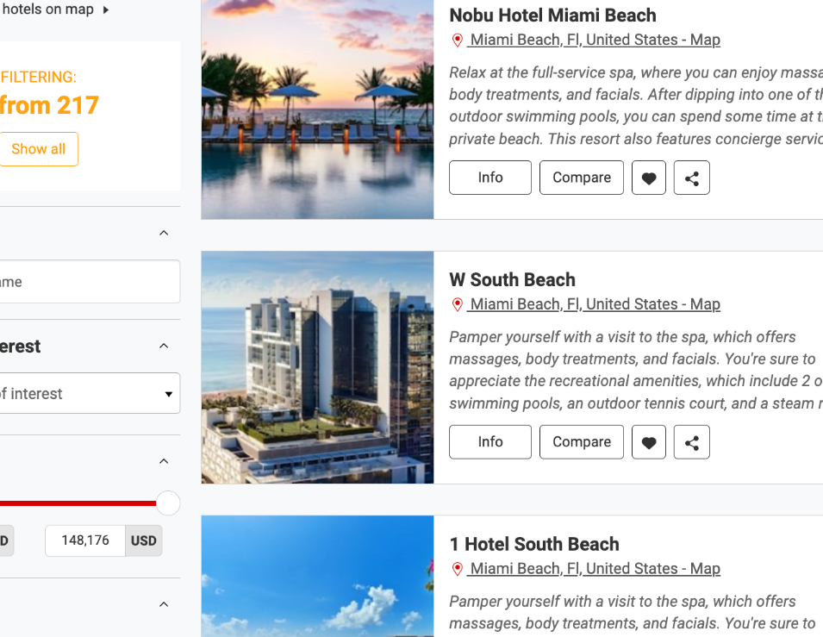Share Nobu Hotel Miami Beach listing

click(x=691, y=178)
